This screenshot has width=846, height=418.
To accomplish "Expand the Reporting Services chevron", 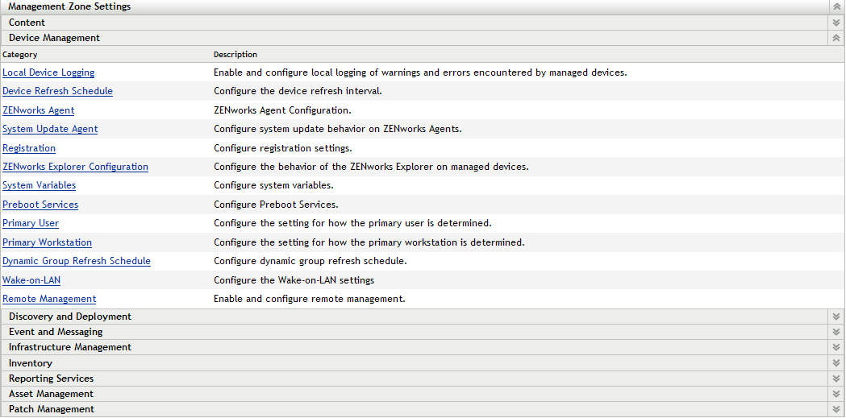I will tap(836, 379).
